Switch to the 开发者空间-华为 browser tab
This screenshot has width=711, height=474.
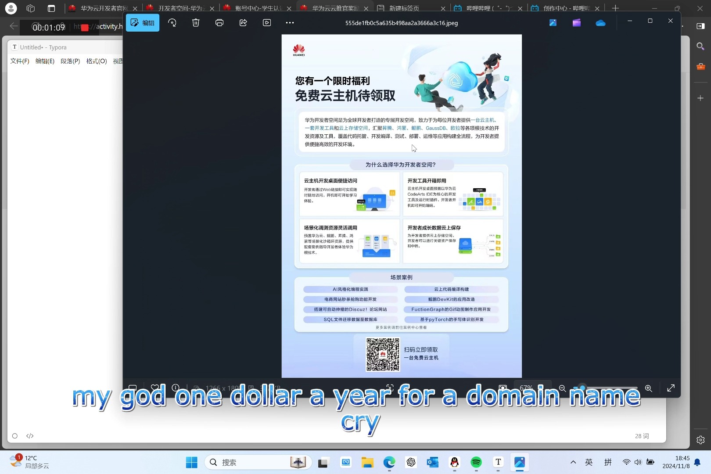181,8
